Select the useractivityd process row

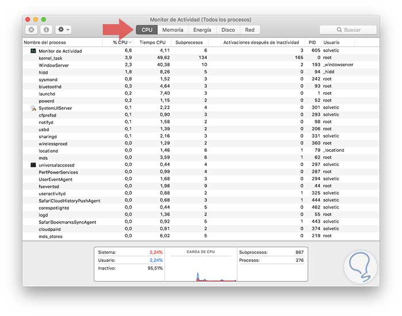[201, 194]
